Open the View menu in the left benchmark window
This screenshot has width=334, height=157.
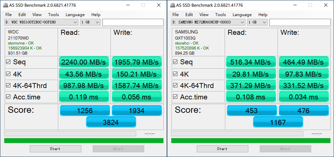coord(37,15)
